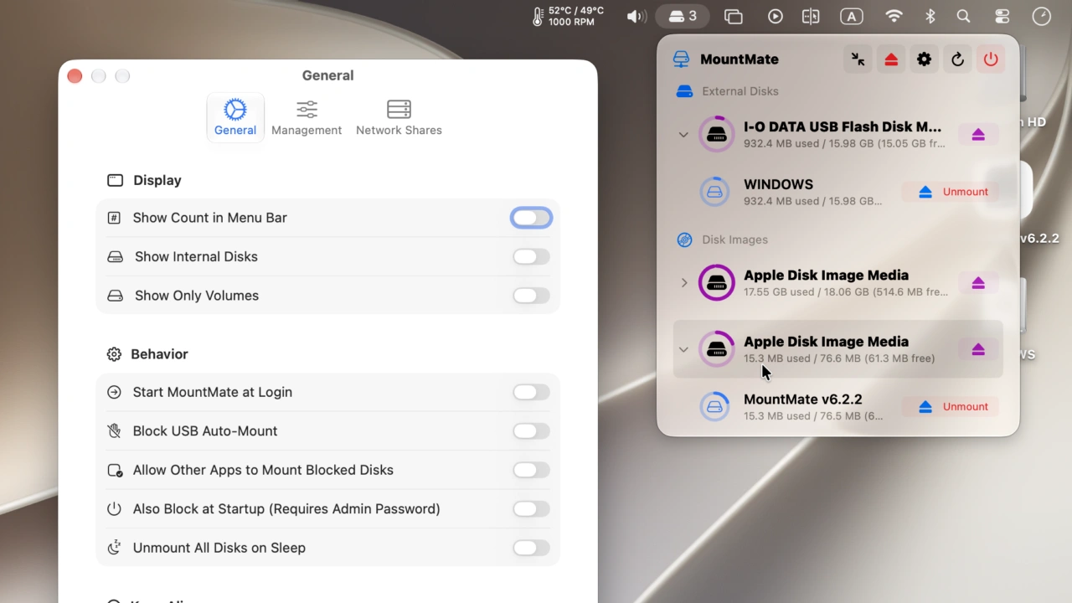Click the Disk Images section header
This screenshot has height=603, width=1072.
[x=734, y=240]
